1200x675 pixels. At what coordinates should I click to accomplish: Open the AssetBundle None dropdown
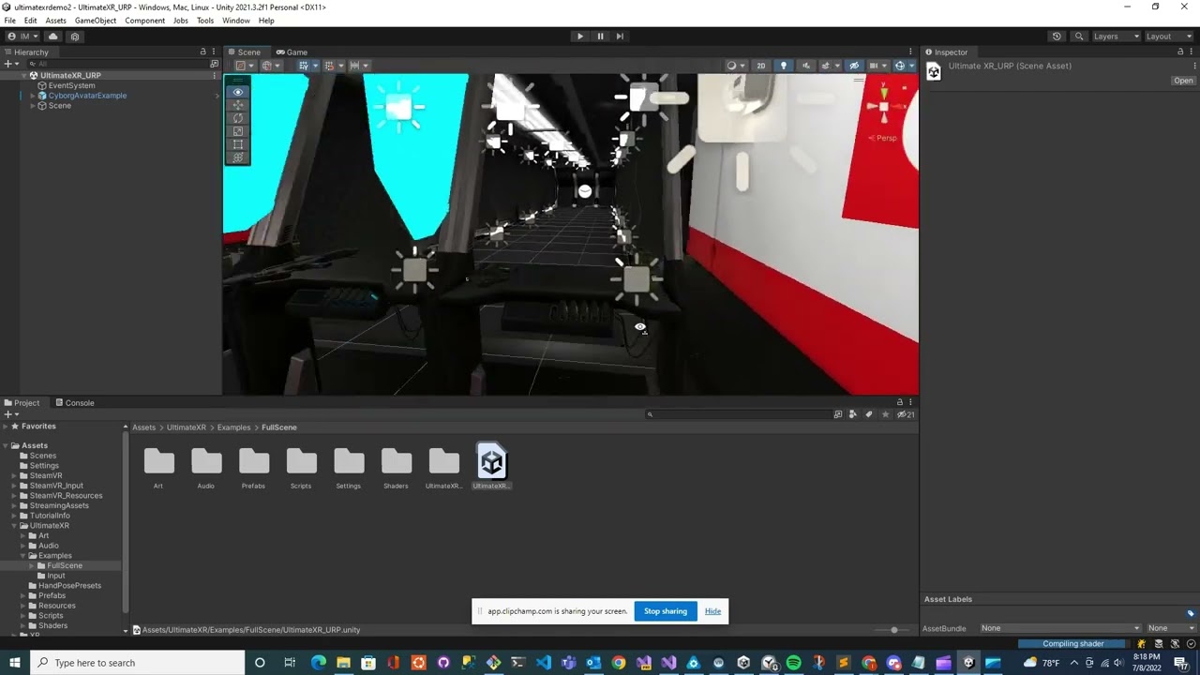pos(1060,628)
